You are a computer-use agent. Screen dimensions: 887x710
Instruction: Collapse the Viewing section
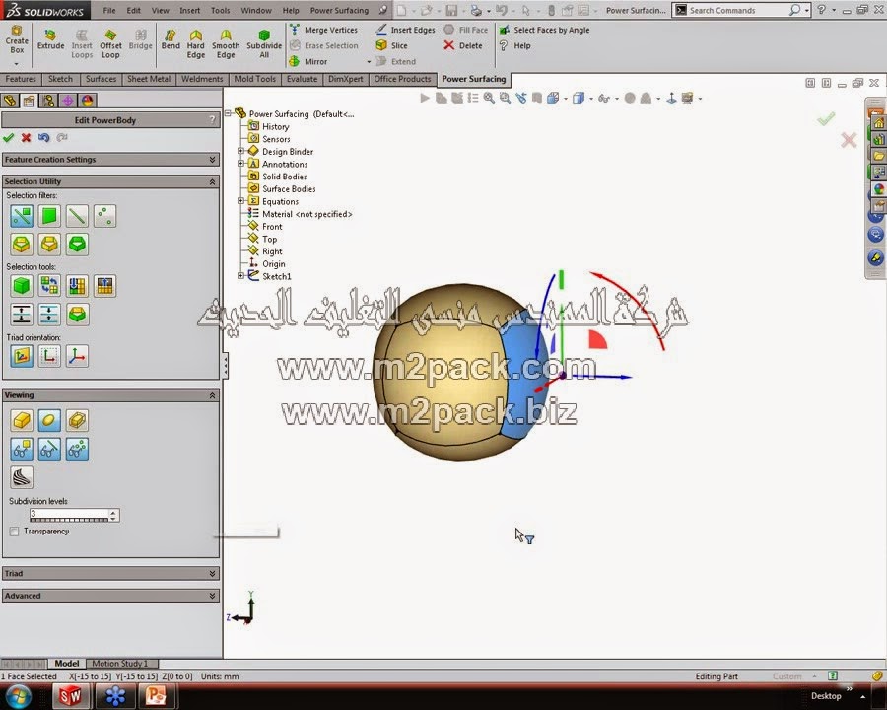point(212,395)
